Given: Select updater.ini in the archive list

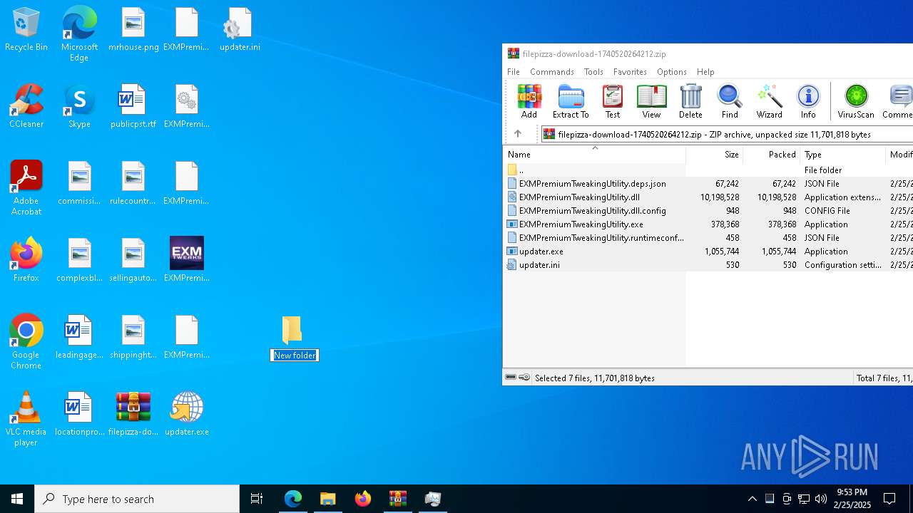Looking at the screenshot, I should [x=708, y=265].
